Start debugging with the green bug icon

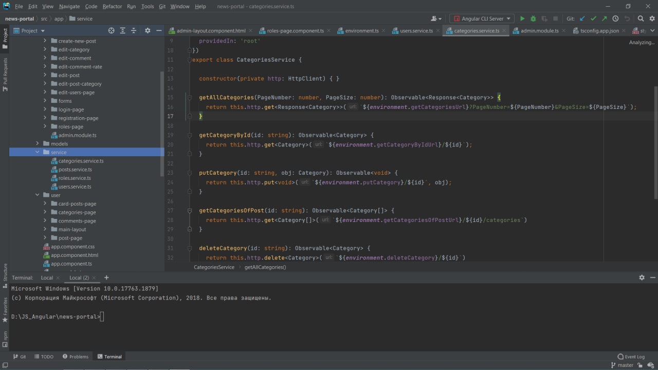tap(533, 18)
